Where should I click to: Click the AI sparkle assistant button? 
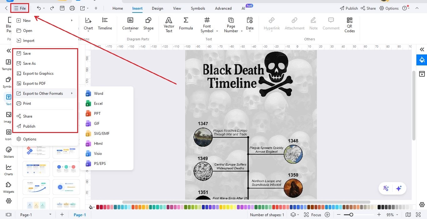pos(399,188)
